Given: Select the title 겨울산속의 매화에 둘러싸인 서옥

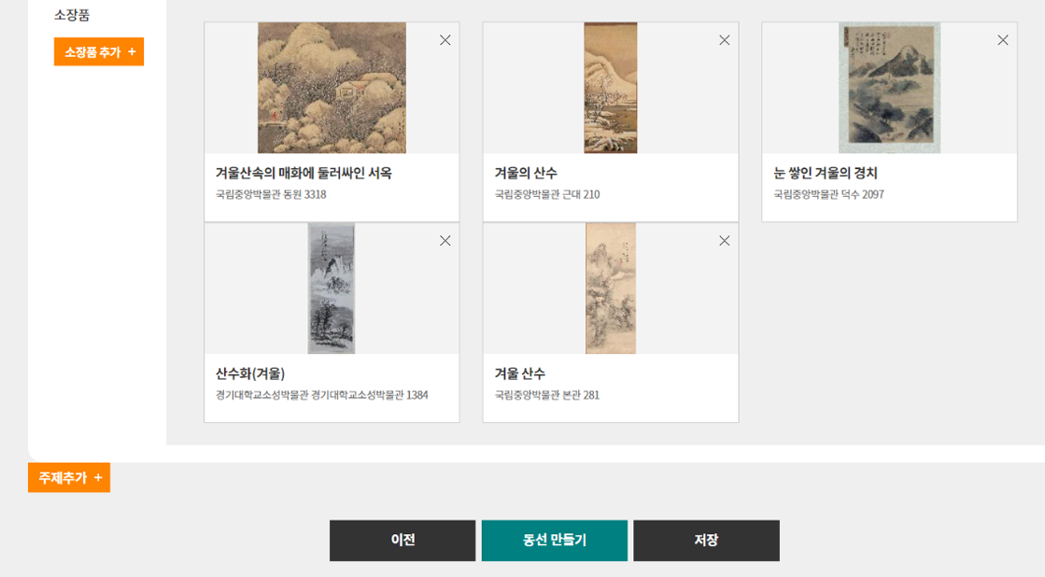Looking at the screenshot, I should pos(304,174).
